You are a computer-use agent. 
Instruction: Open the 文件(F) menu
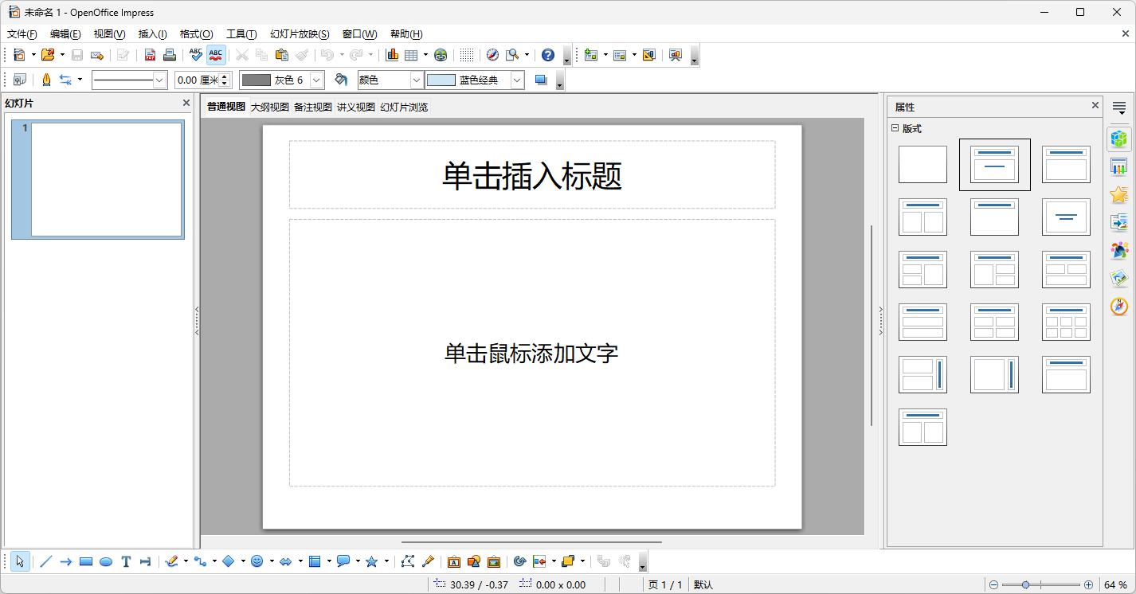click(x=22, y=34)
